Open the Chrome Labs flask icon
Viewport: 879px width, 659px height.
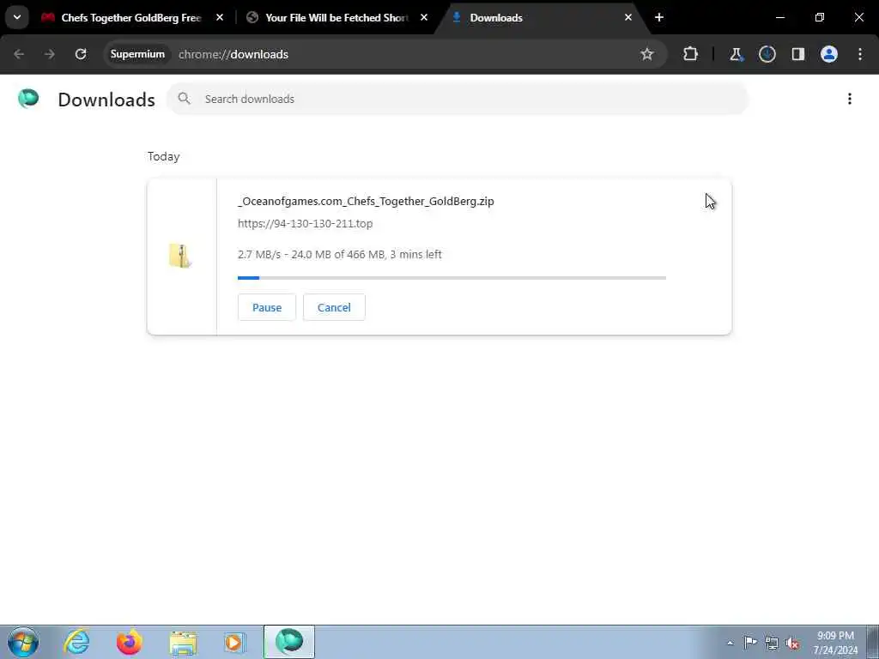(736, 54)
